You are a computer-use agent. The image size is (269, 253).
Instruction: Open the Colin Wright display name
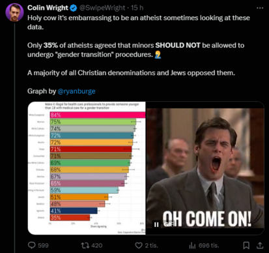[48, 8]
